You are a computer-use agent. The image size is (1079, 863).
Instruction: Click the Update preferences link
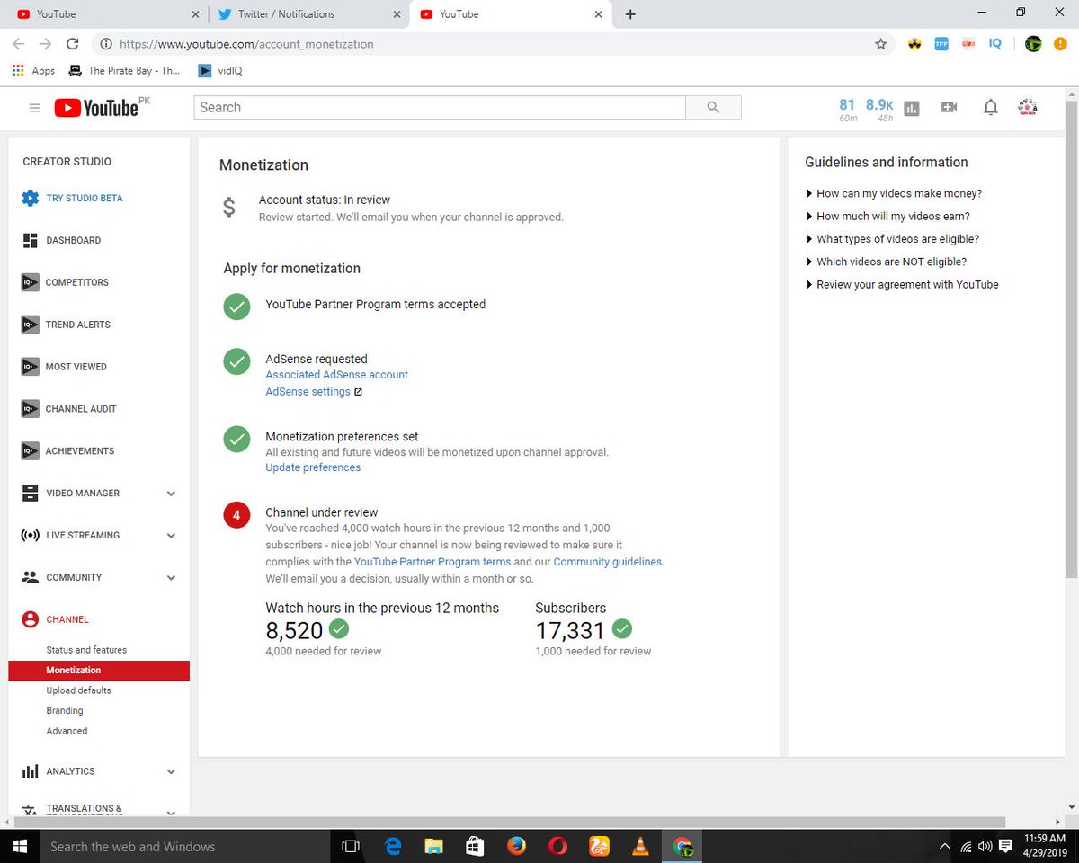point(313,467)
